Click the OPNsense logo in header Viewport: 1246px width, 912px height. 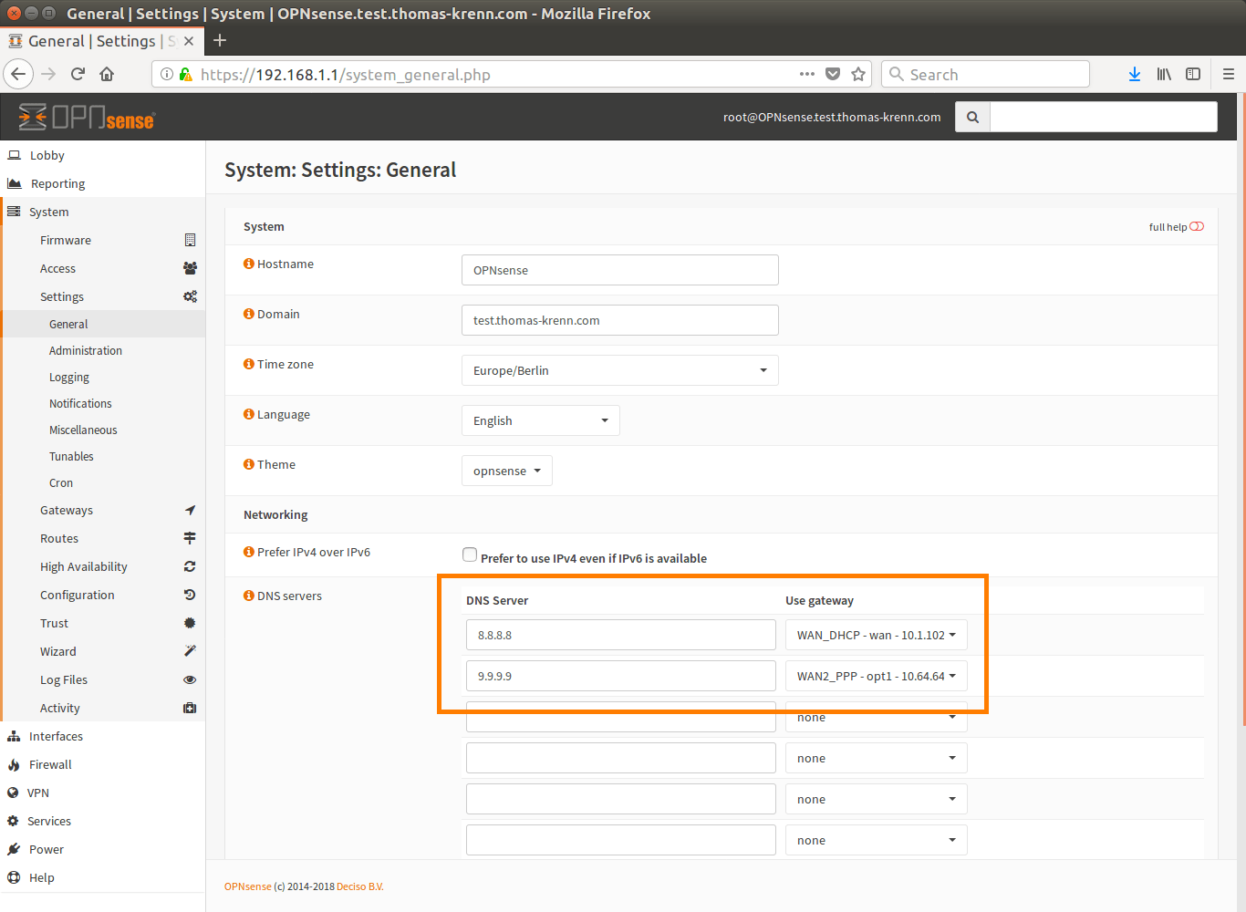pos(88,117)
